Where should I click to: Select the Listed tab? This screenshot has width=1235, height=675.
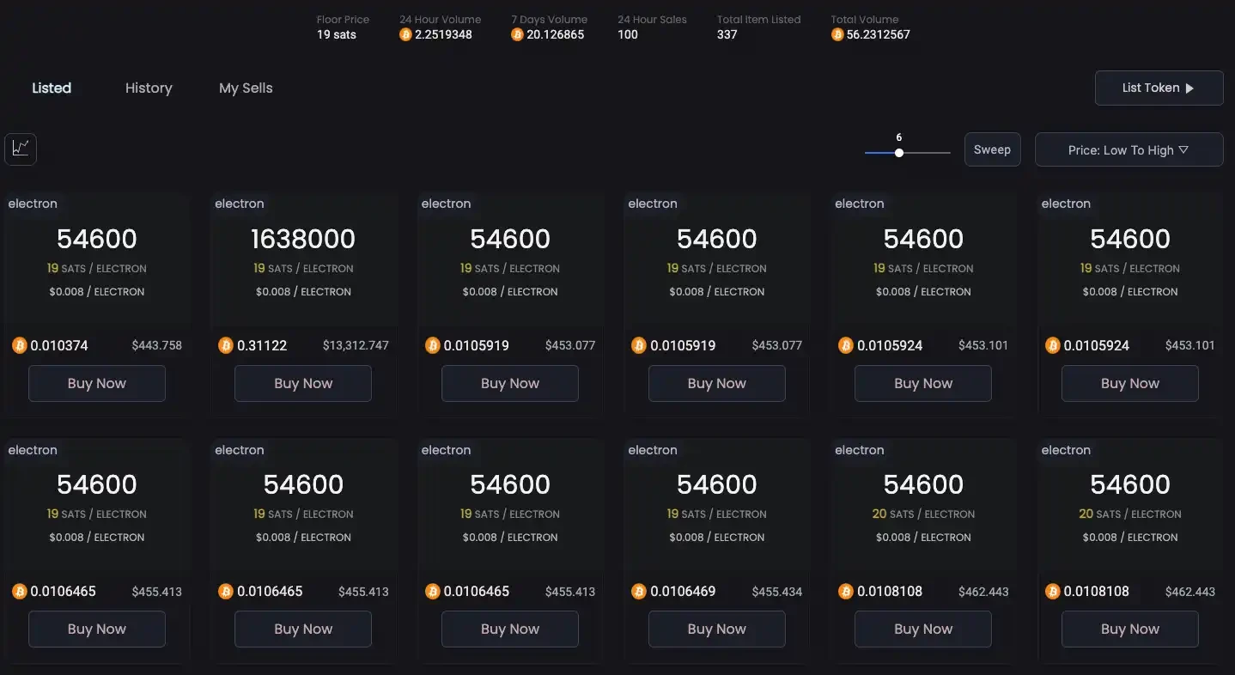point(52,88)
